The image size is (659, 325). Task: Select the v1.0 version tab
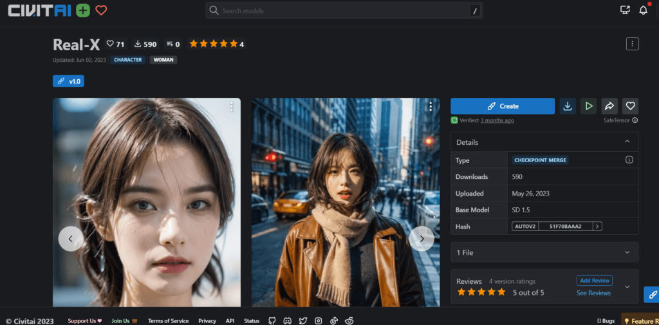pyautogui.click(x=68, y=81)
